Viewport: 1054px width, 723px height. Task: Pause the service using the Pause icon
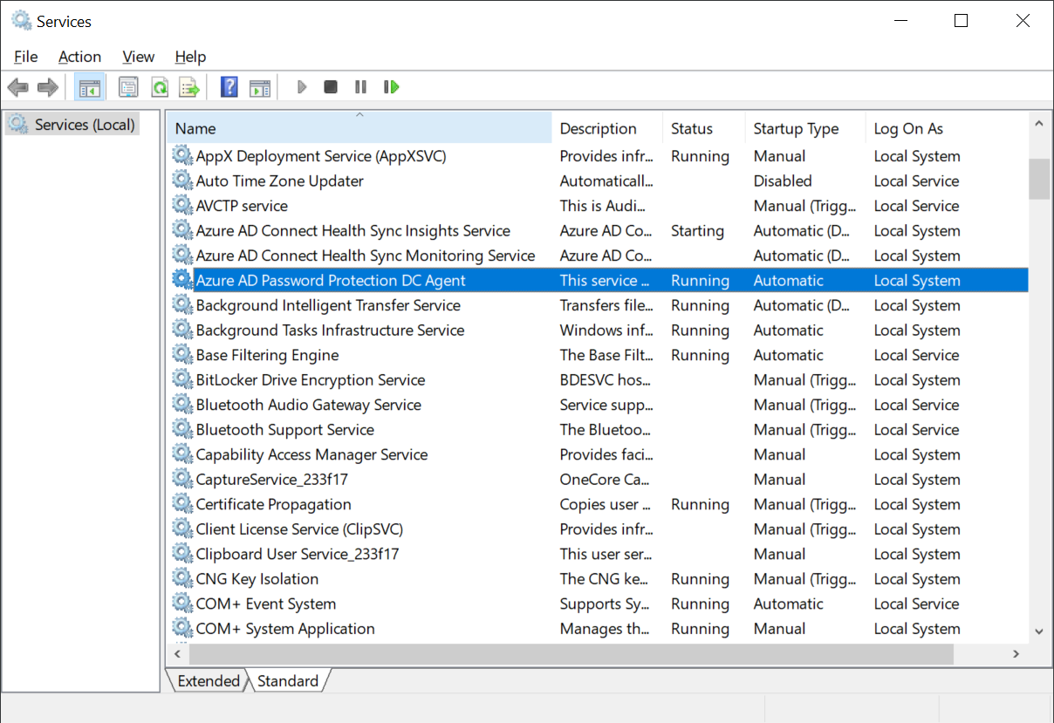(x=360, y=87)
